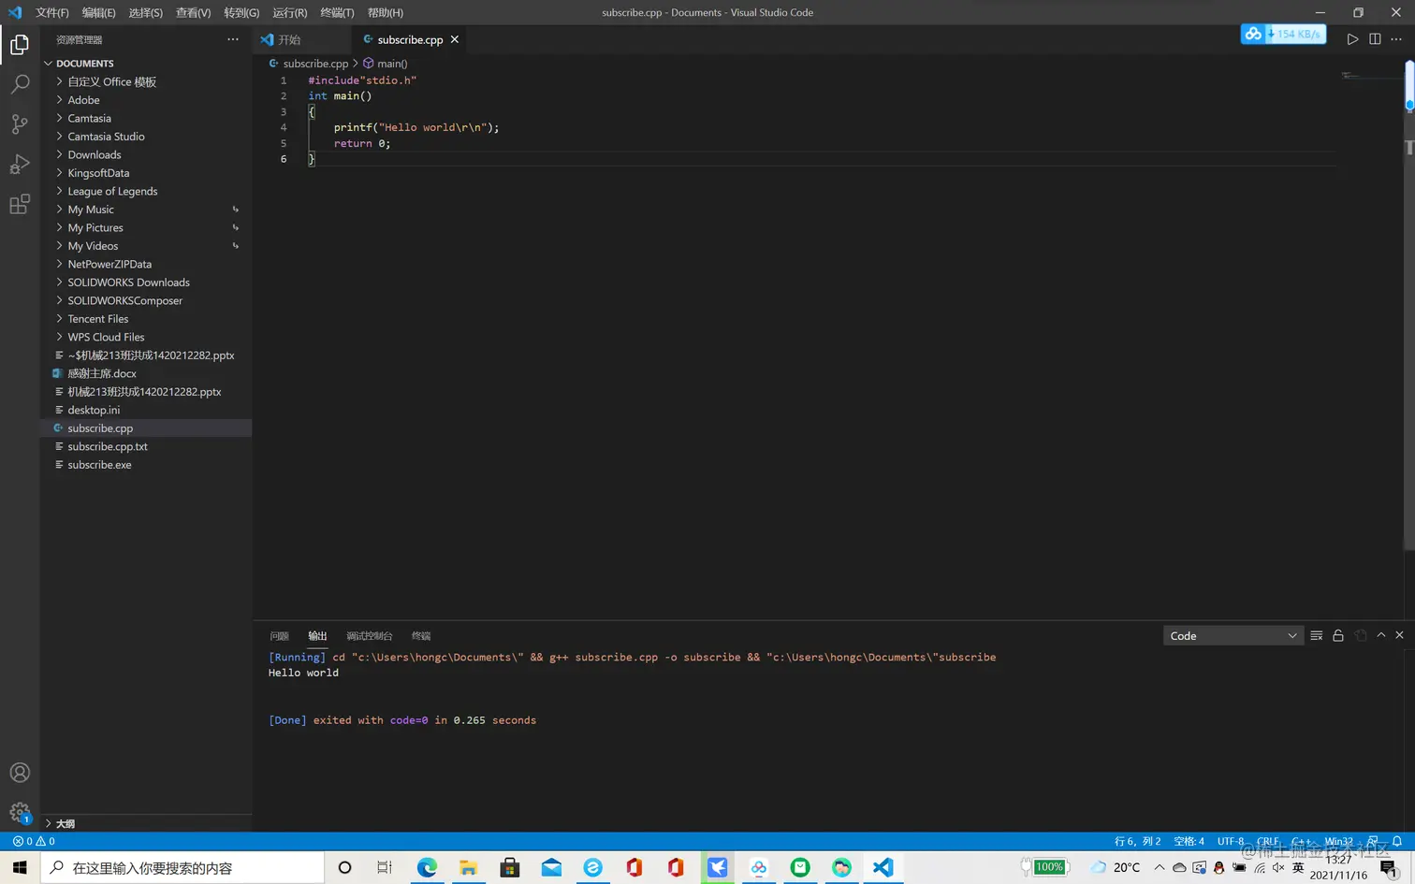The width and height of the screenshot is (1415, 884).
Task: Toggle output scroll lock
Action: coord(1338,635)
